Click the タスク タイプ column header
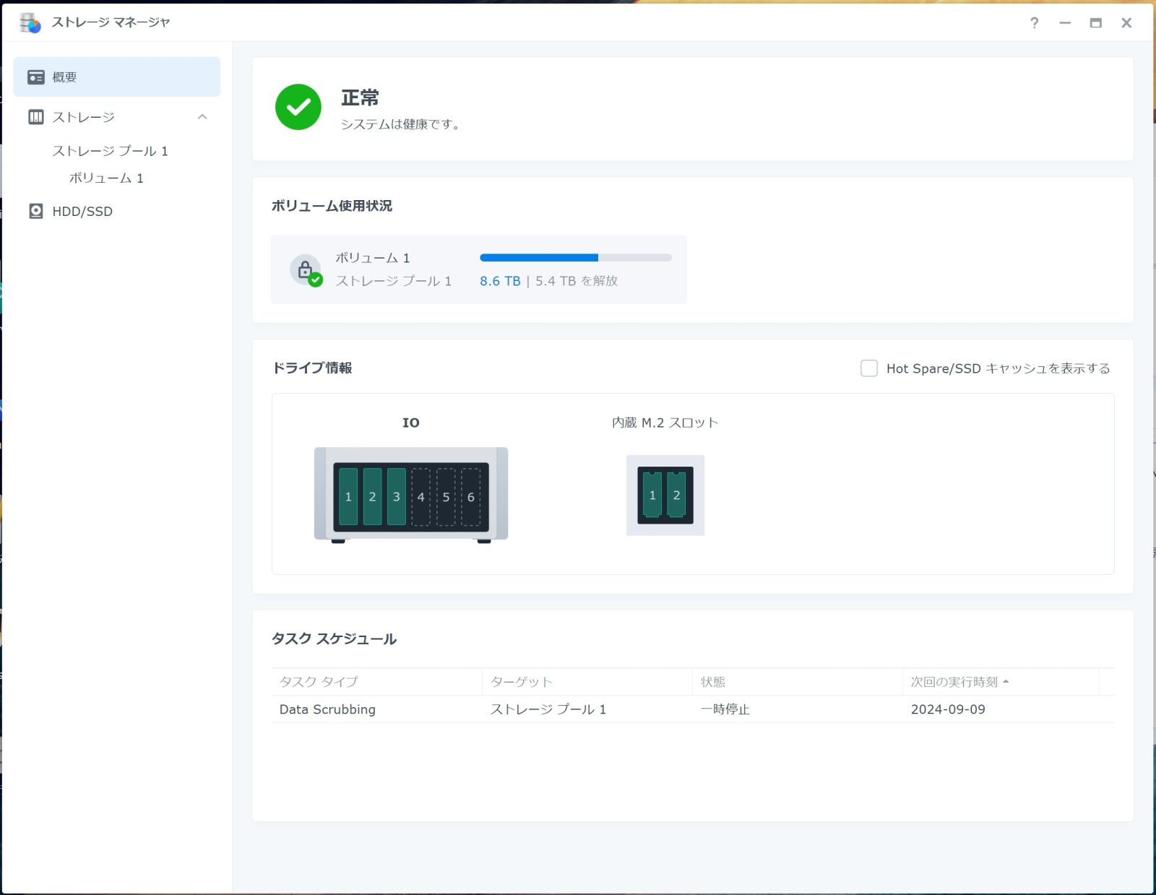 pyautogui.click(x=319, y=682)
